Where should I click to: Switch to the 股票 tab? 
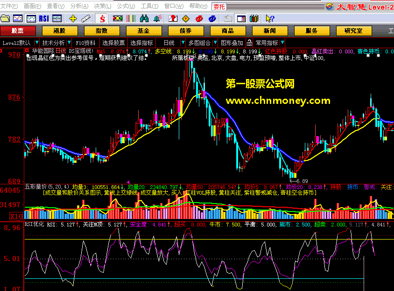click(x=18, y=31)
